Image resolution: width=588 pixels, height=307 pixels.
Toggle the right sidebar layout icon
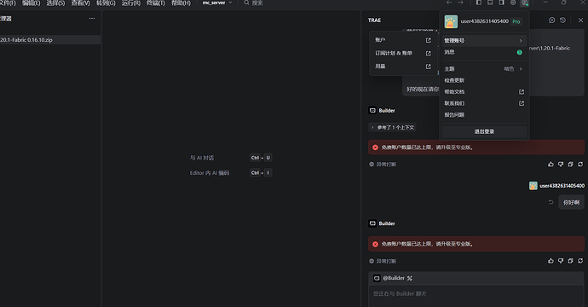pos(501,3)
